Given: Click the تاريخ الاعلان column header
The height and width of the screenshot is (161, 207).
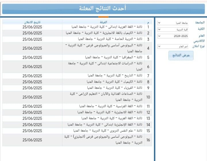Looking at the screenshot, I should [x=32, y=22].
